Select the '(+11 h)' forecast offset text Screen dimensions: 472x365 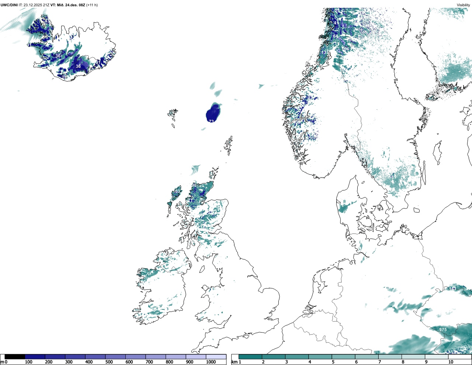tap(92, 5)
